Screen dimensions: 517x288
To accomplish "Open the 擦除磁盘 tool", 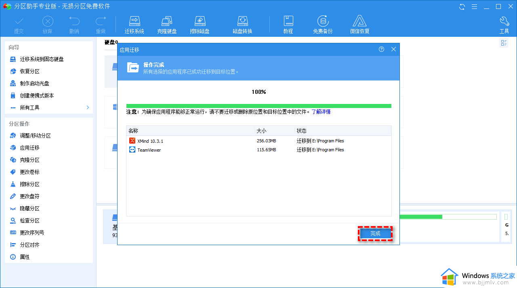I will (x=200, y=25).
